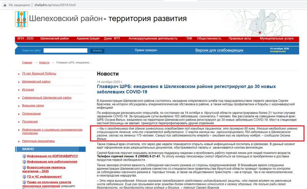Open the 'Прием граждан' link
This screenshot has width=307, height=189.
coord(146,50)
